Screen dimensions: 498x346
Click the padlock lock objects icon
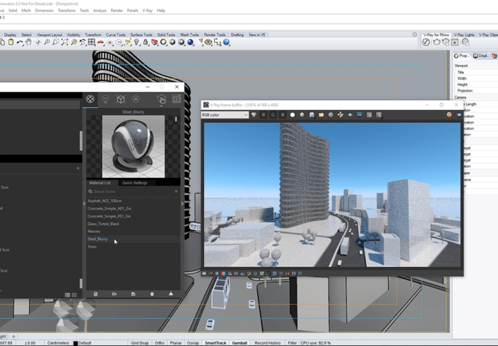point(146,42)
